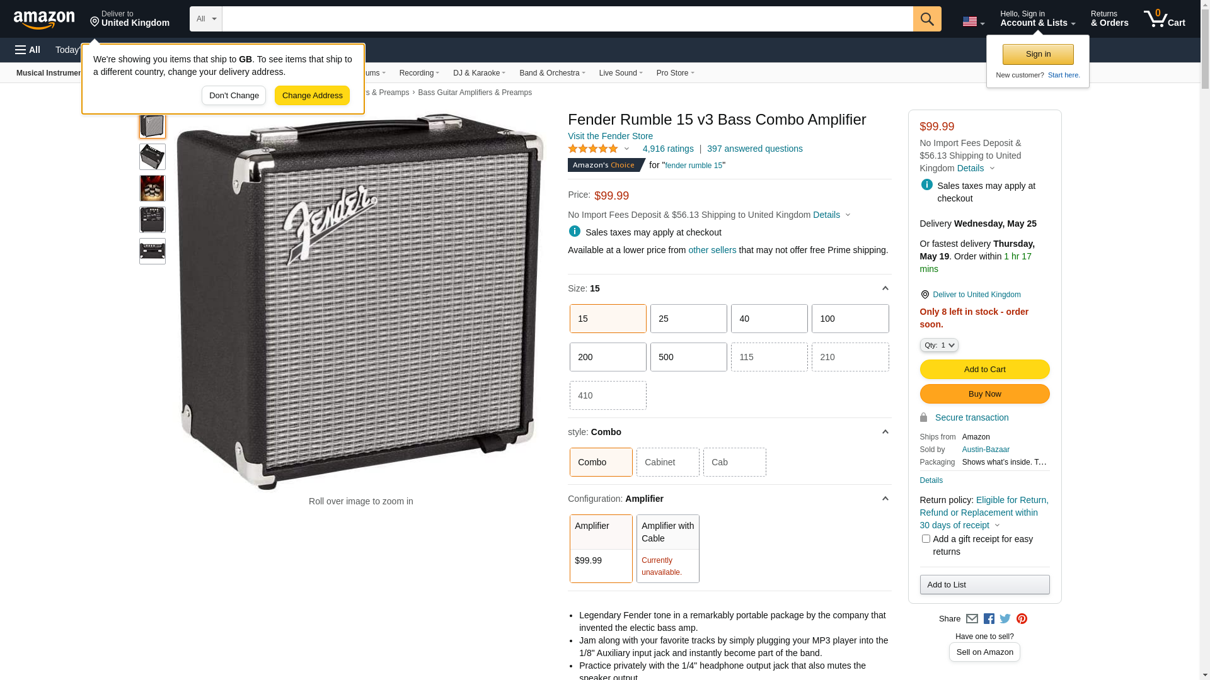
Task: Open the All departments search dropdown
Action: [x=206, y=19]
